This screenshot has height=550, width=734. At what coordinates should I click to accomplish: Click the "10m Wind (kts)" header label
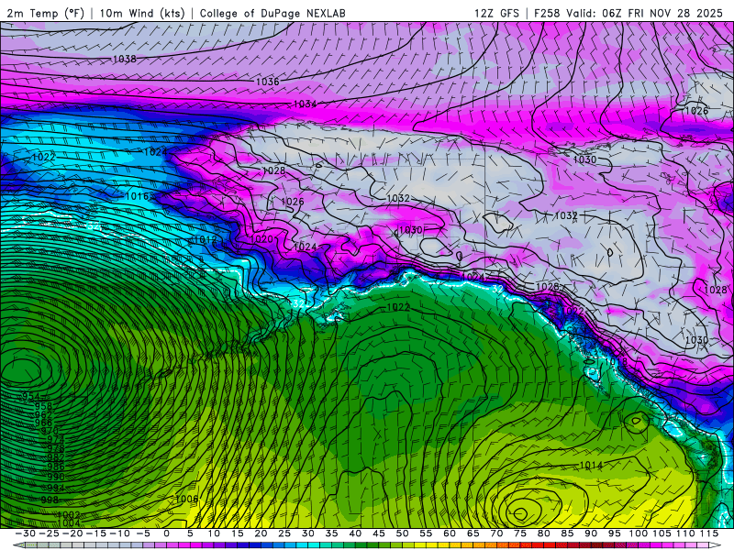pos(142,13)
